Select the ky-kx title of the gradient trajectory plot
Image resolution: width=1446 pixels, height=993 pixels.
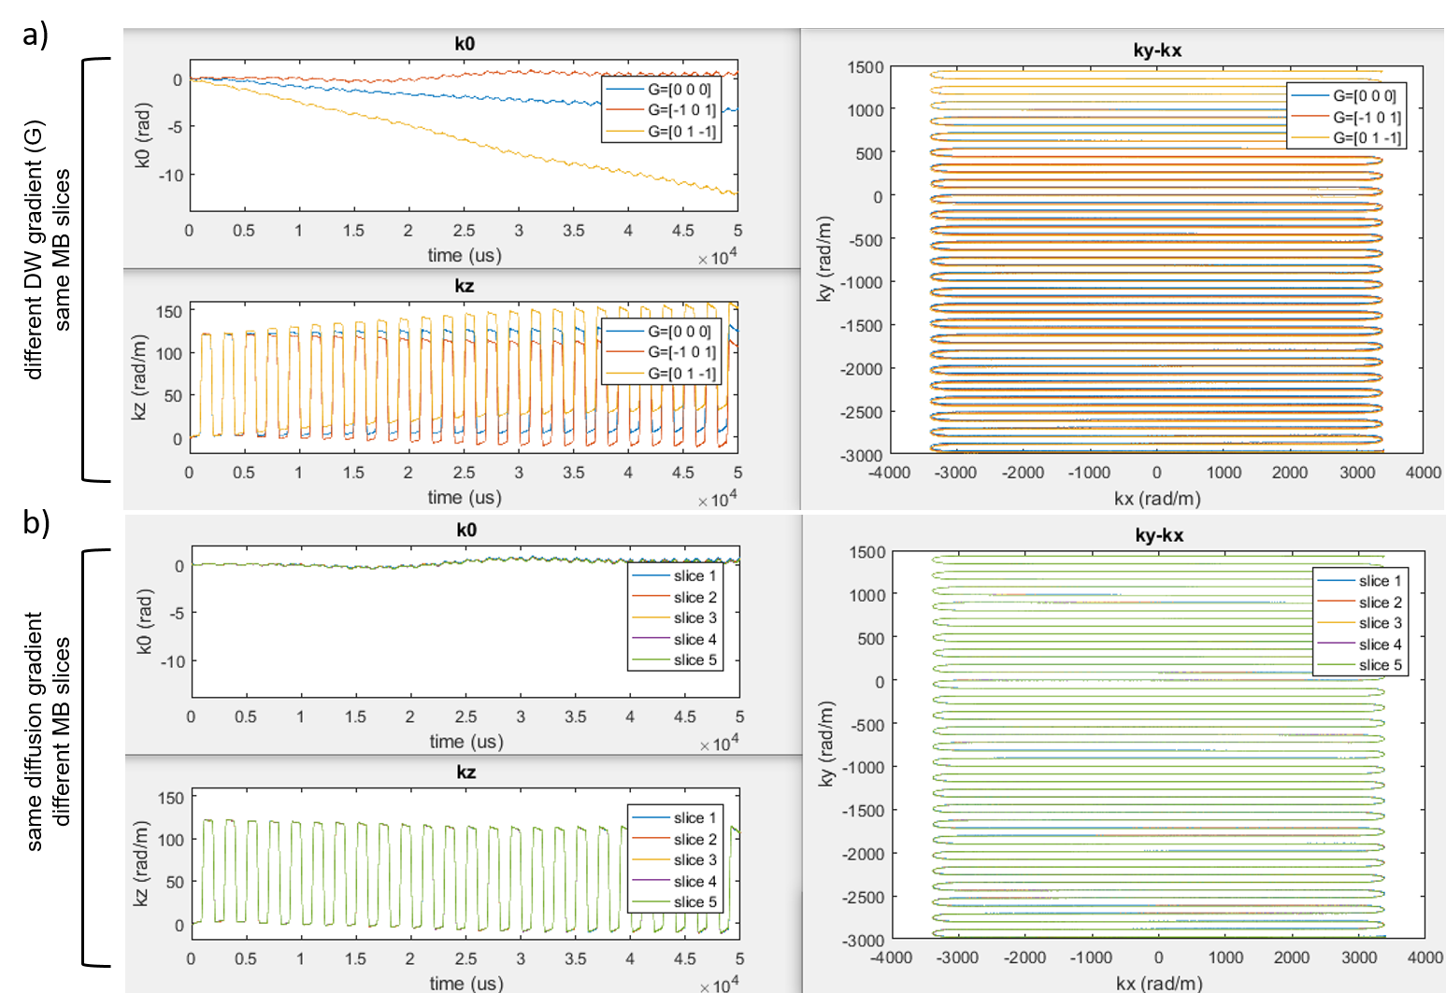[1157, 50]
